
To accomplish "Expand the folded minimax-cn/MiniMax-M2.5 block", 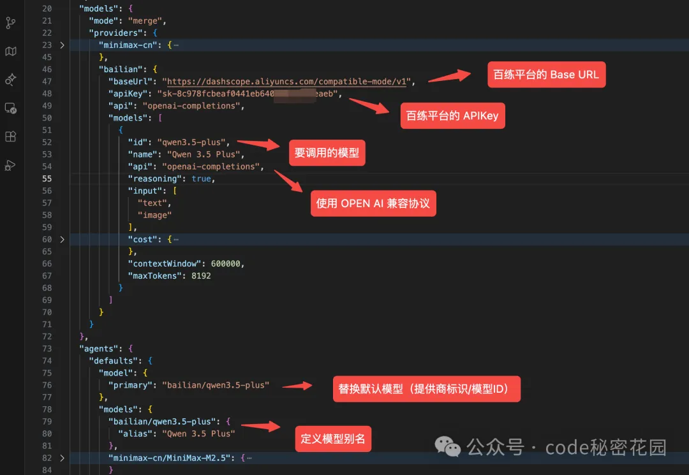I will 62,458.
